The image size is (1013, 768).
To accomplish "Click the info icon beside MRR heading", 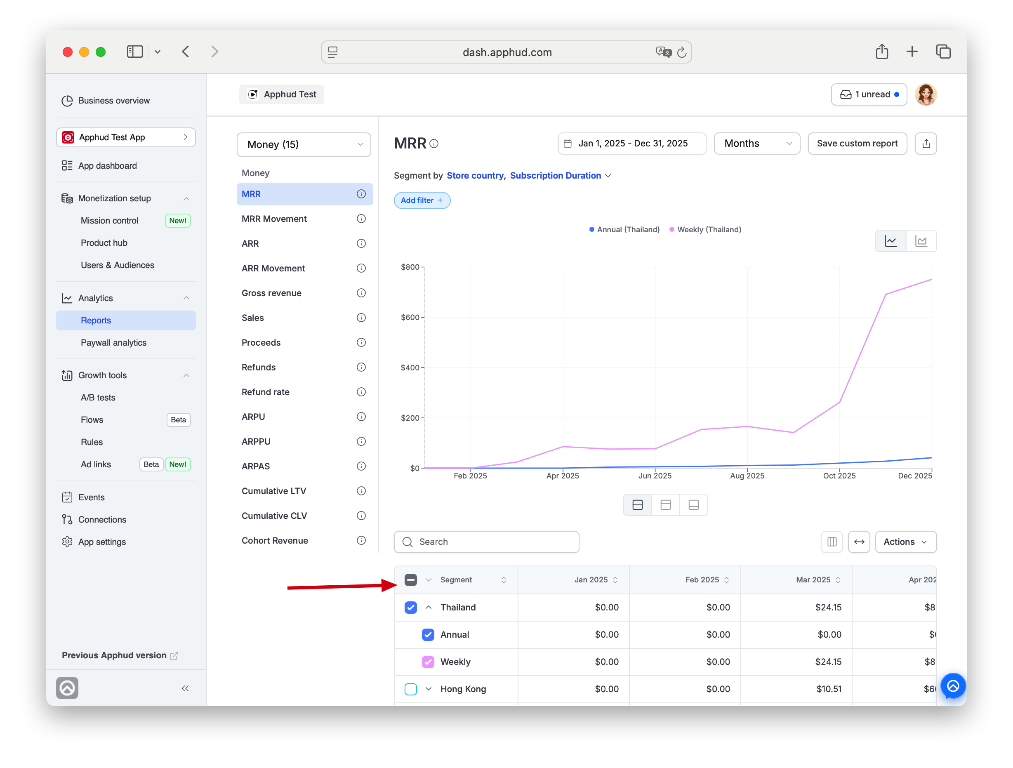I will [x=434, y=144].
